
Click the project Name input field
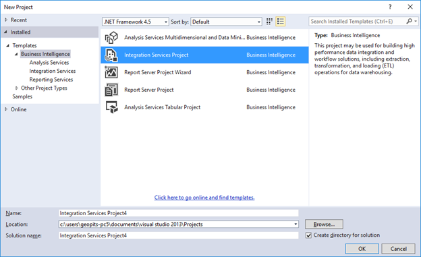(179, 213)
